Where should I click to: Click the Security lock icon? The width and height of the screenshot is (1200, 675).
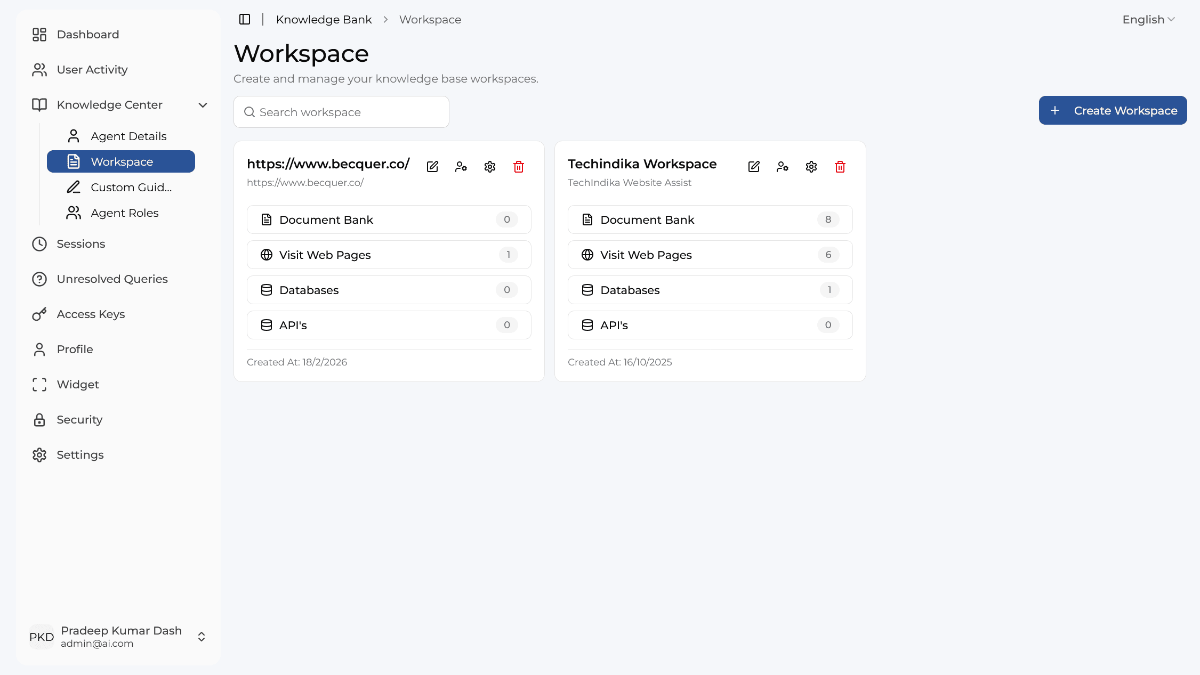39,420
